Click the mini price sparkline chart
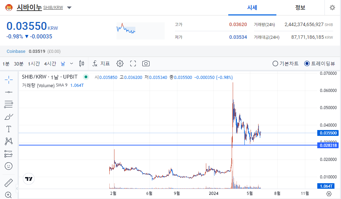The image size is (341, 199). click(x=141, y=31)
